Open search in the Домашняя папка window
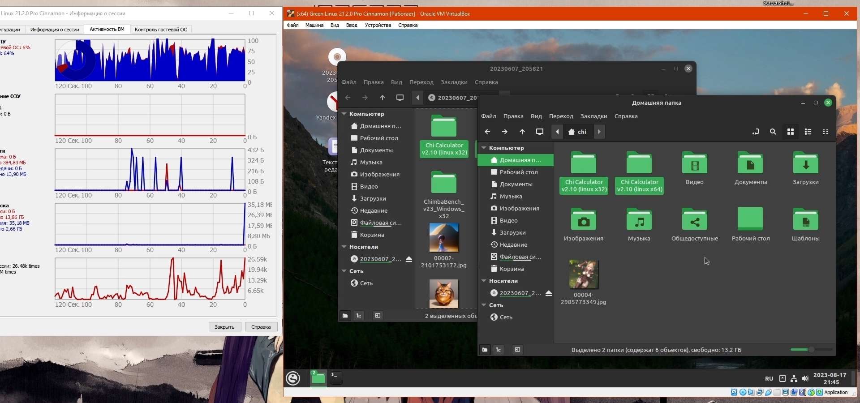Screen dimensions: 860x403 [x=773, y=132]
